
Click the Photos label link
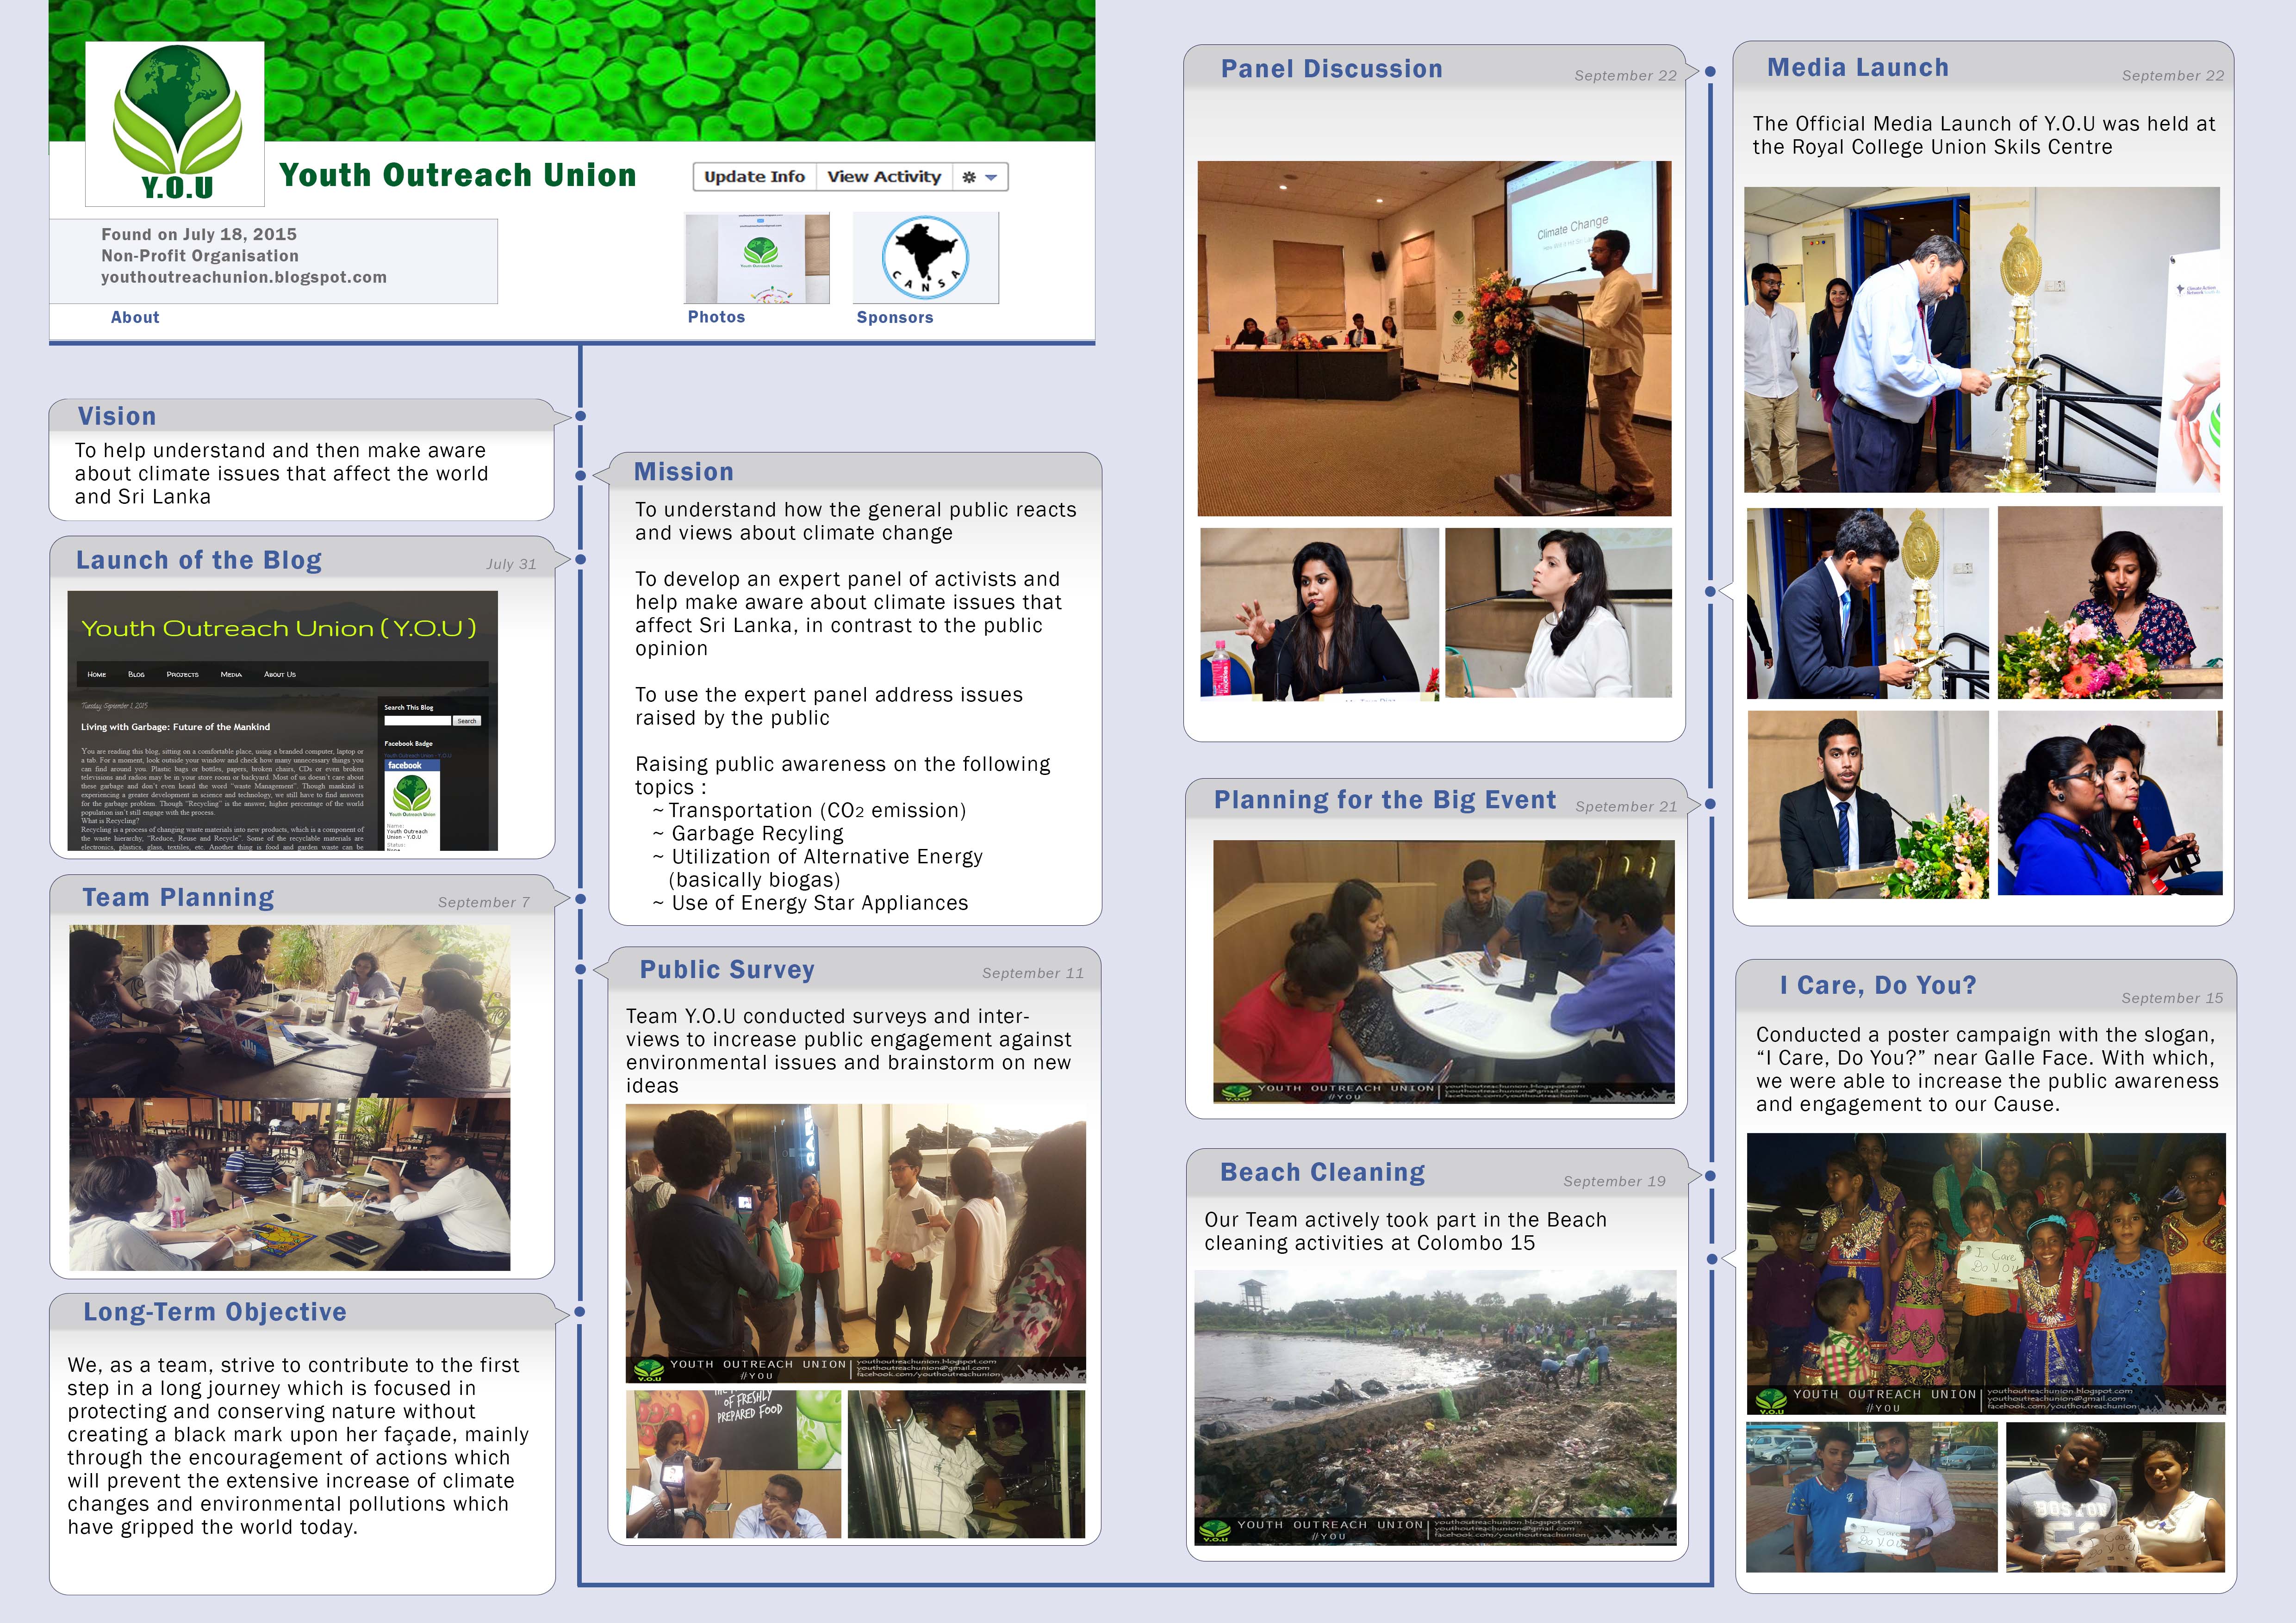[x=716, y=317]
